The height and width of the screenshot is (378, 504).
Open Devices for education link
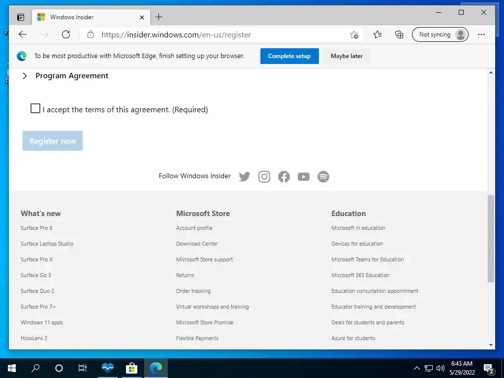click(357, 244)
